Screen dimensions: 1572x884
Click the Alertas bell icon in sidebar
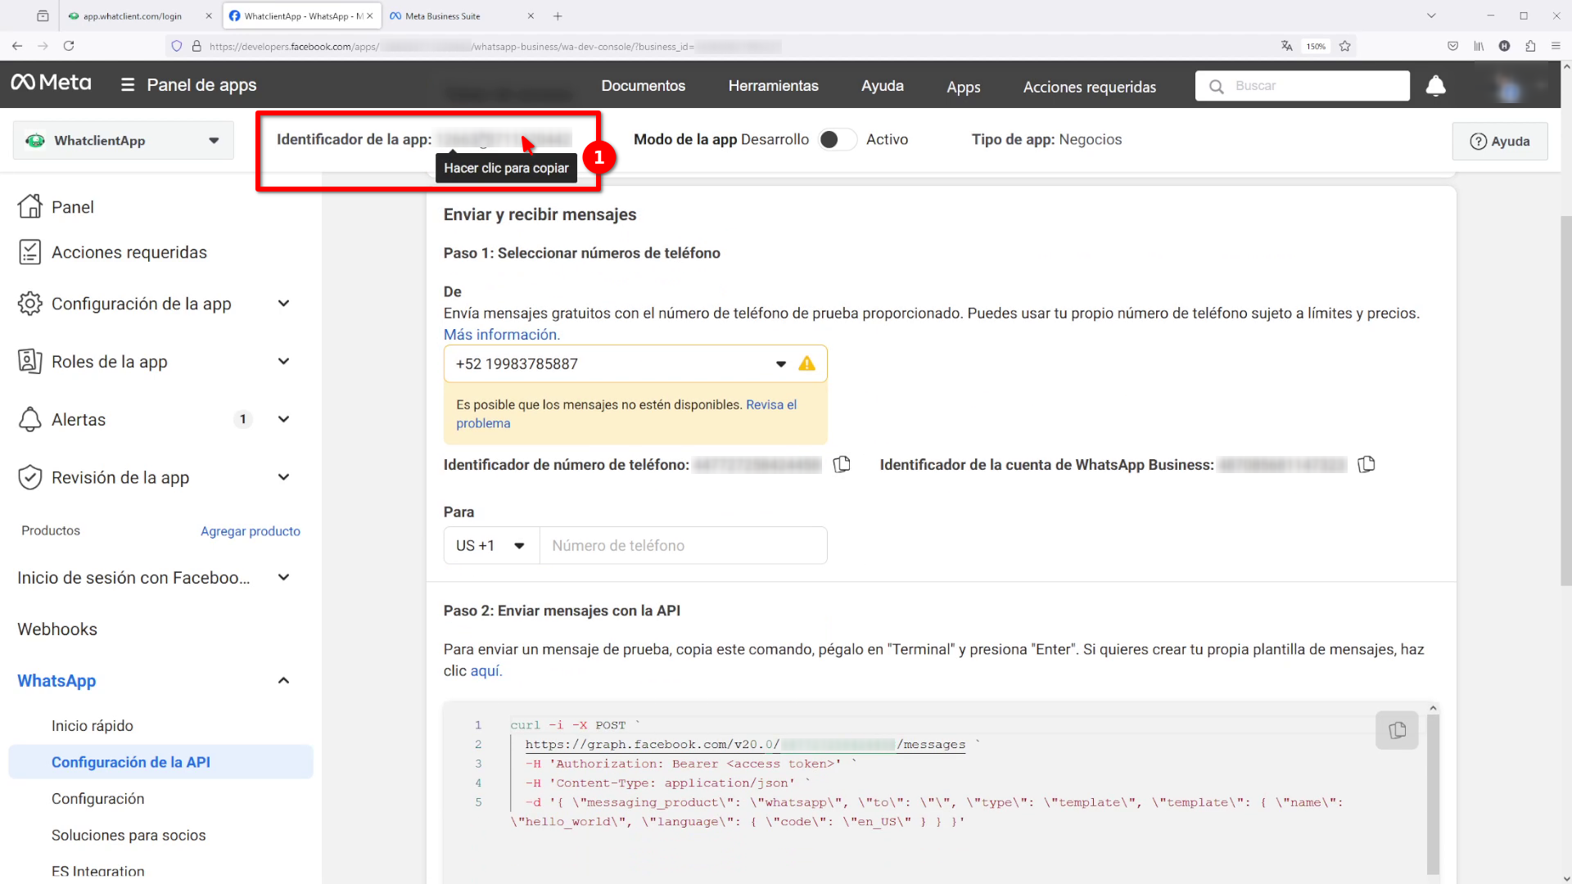pyautogui.click(x=29, y=419)
